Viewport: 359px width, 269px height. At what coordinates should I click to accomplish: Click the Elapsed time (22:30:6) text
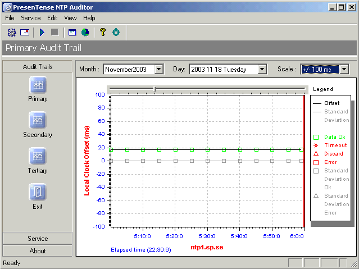click(x=141, y=250)
